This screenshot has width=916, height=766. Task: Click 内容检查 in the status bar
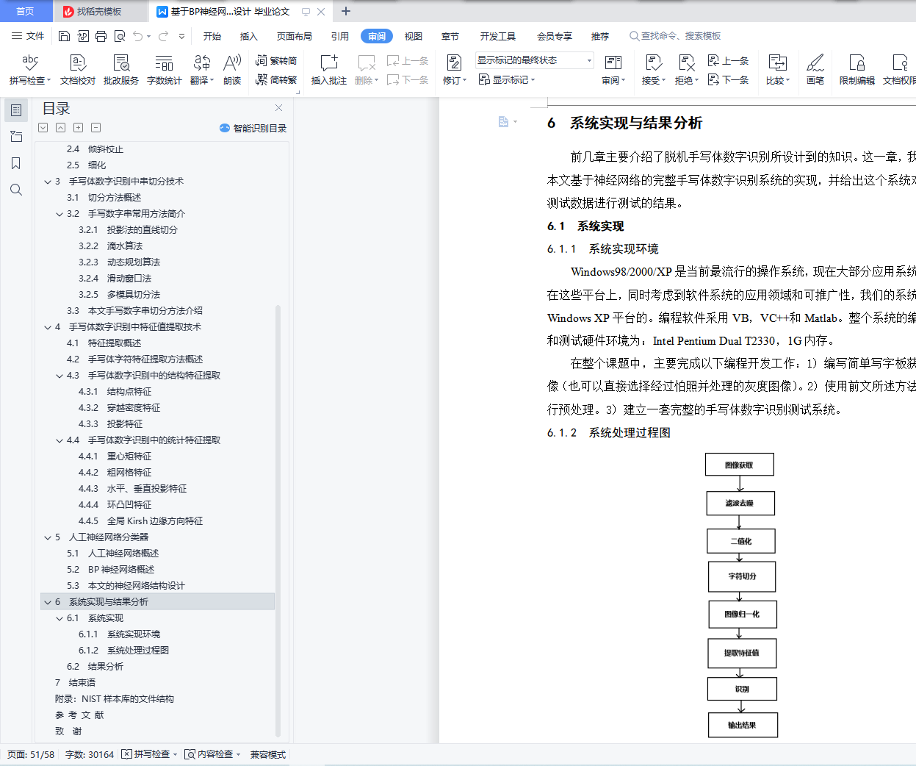click(x=213, y=754)
